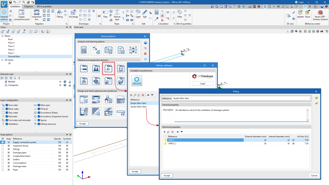Move the technical properties row up
This screenshot has height=185, width=329.
pyautogui.click(x=178, y=132)
